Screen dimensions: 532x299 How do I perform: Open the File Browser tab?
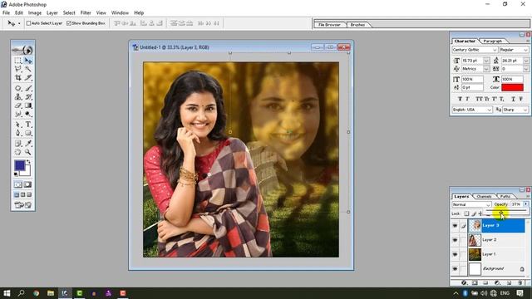329,25
